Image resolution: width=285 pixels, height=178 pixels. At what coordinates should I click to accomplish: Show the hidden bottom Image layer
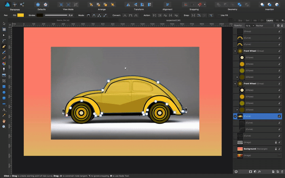pos(279,156)
